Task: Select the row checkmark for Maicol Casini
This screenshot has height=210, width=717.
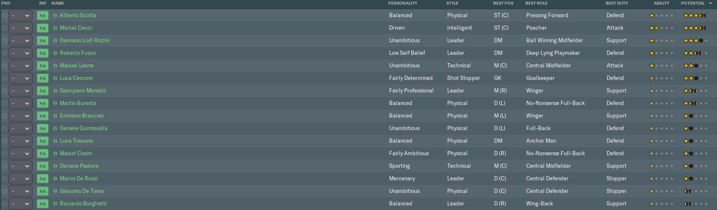Action: coord(4,154)
